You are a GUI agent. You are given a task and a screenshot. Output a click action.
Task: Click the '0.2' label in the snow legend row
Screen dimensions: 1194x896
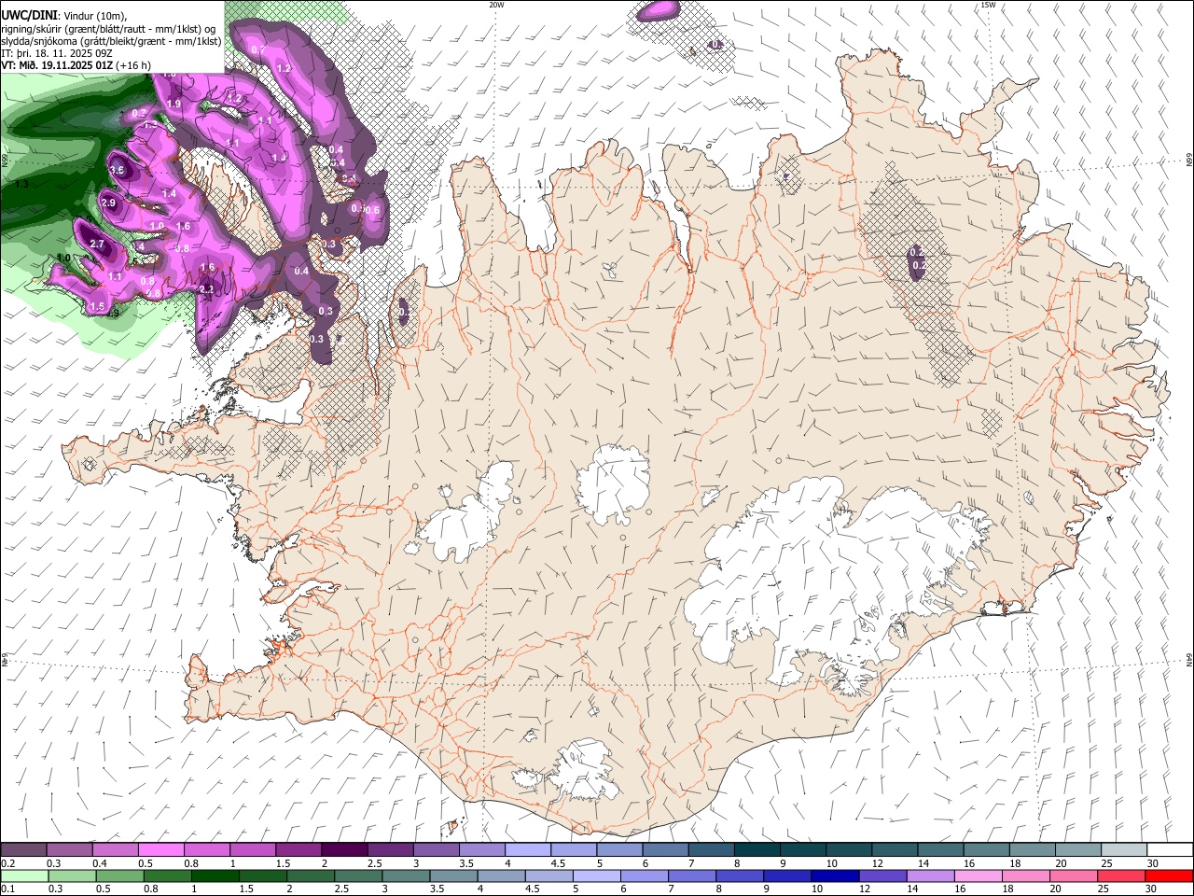pos(8,863)
